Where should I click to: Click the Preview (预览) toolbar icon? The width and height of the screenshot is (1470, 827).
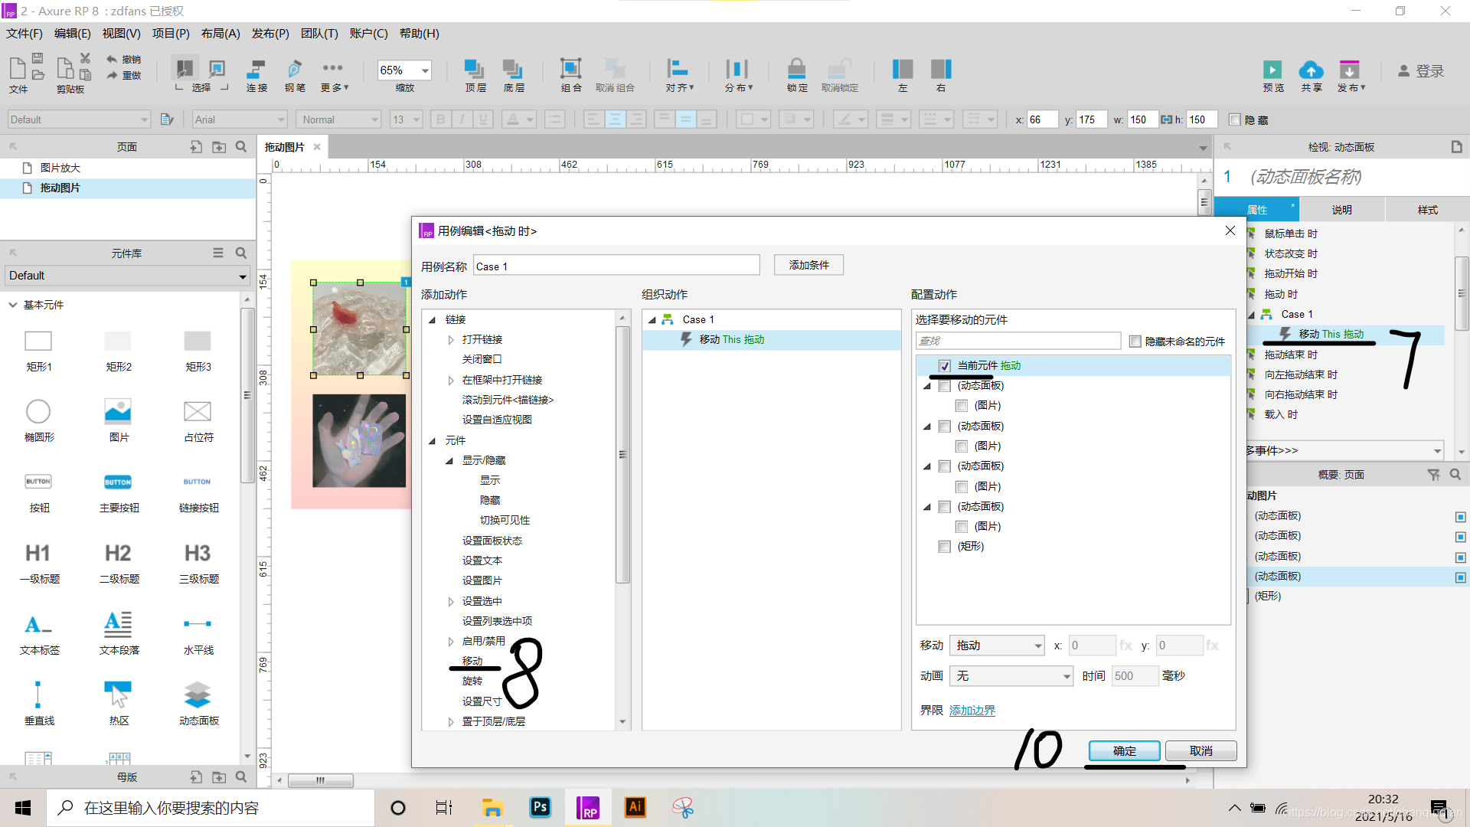(1272, 70)
